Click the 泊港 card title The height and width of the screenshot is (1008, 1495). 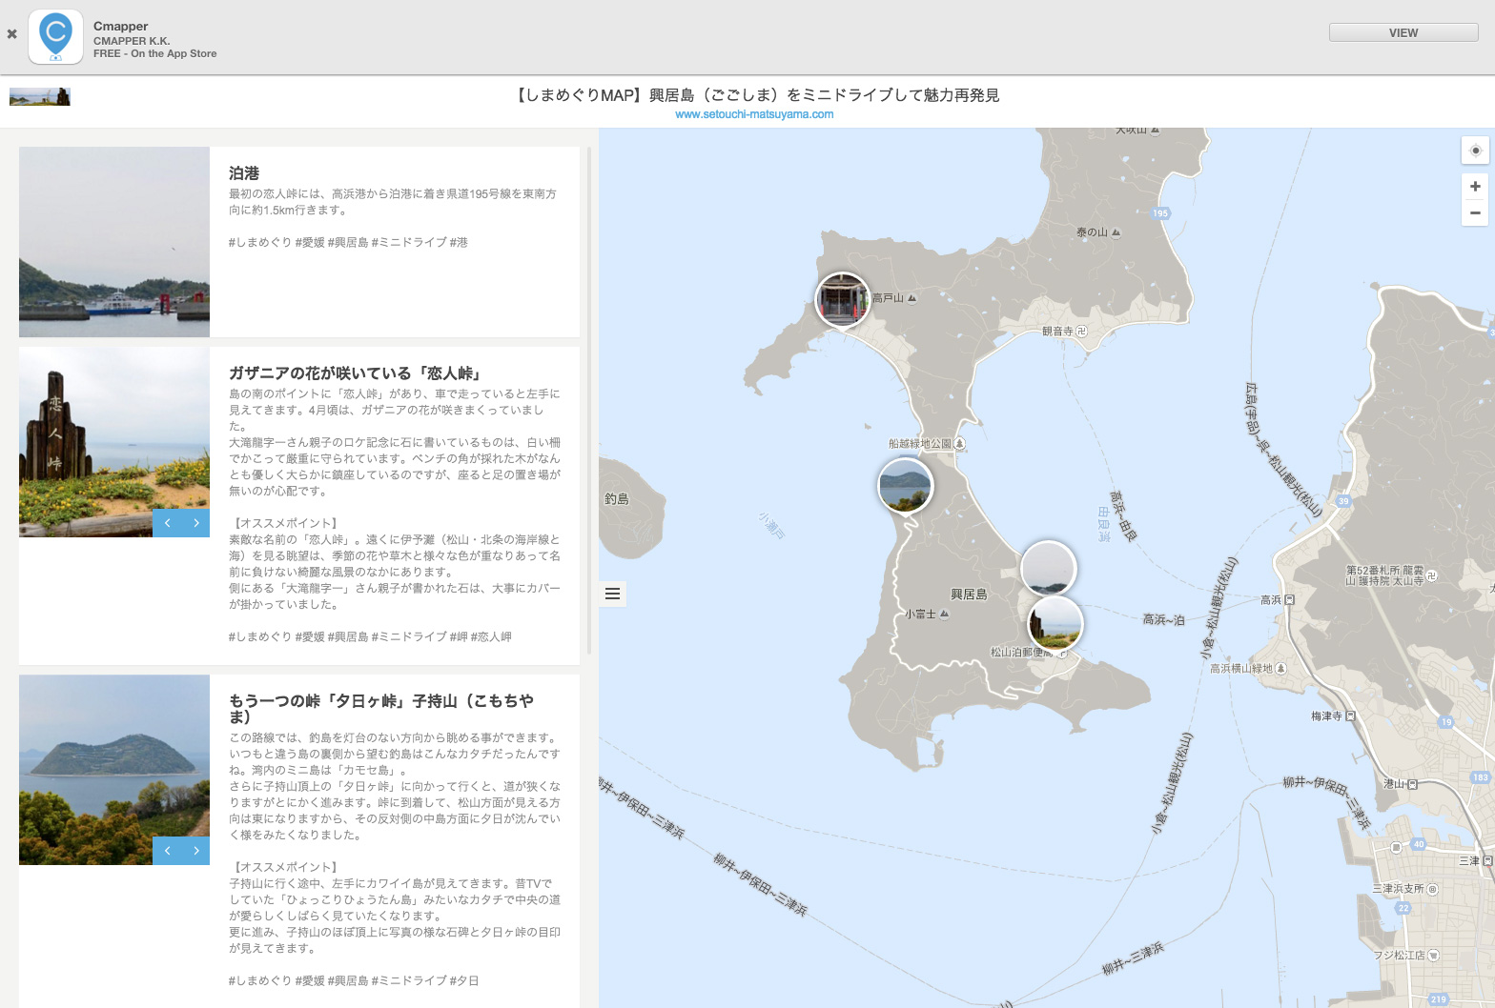244,173
